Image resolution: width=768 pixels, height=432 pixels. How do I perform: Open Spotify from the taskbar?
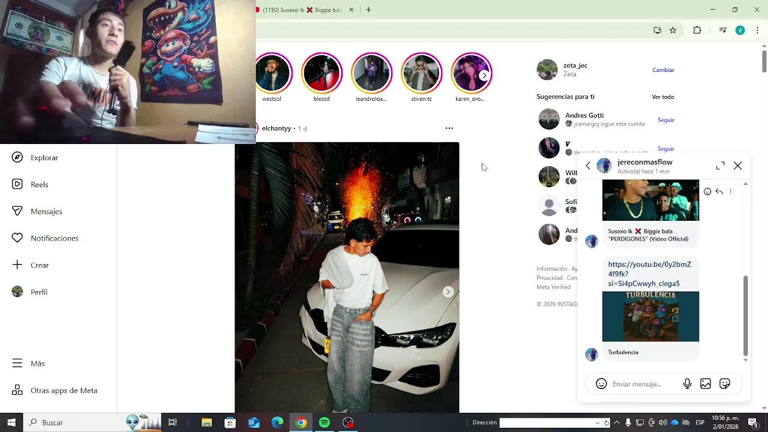(325, 422)
